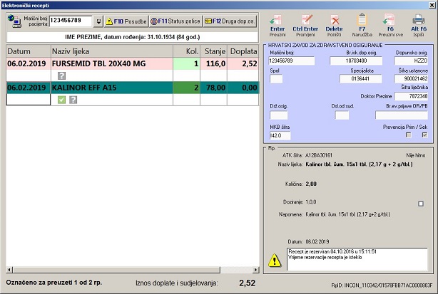The width and height of the screenshot is (438, 294).
Task: Toggle the Prevencija Sek checkbox
Action: (424, 135)
